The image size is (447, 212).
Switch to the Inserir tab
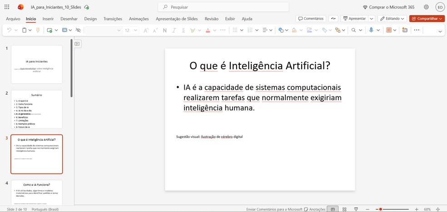pos(48,19)
